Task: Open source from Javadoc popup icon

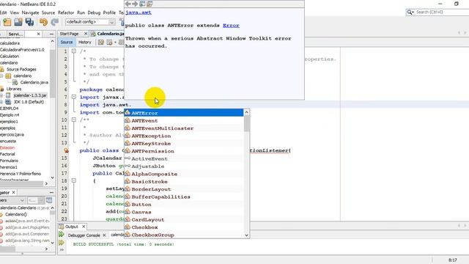Action: point(149,4)
